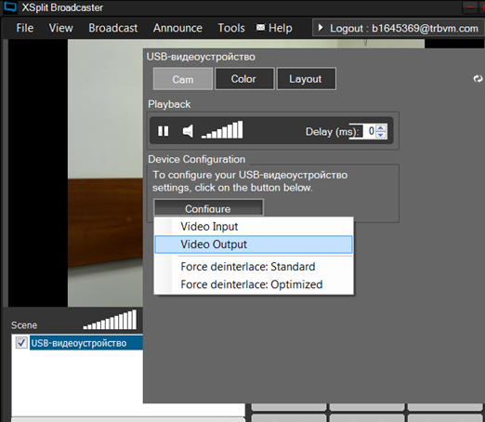Select Force deinterlace: Standard

tap(254, 267)
